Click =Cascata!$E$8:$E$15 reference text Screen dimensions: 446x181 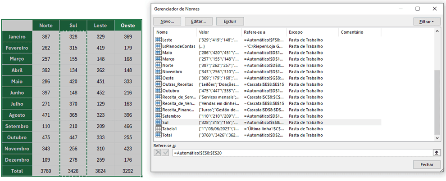coord(264,84)
